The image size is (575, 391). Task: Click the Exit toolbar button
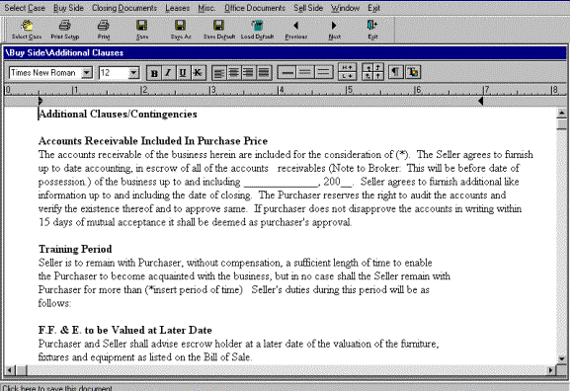pos(372,29)
